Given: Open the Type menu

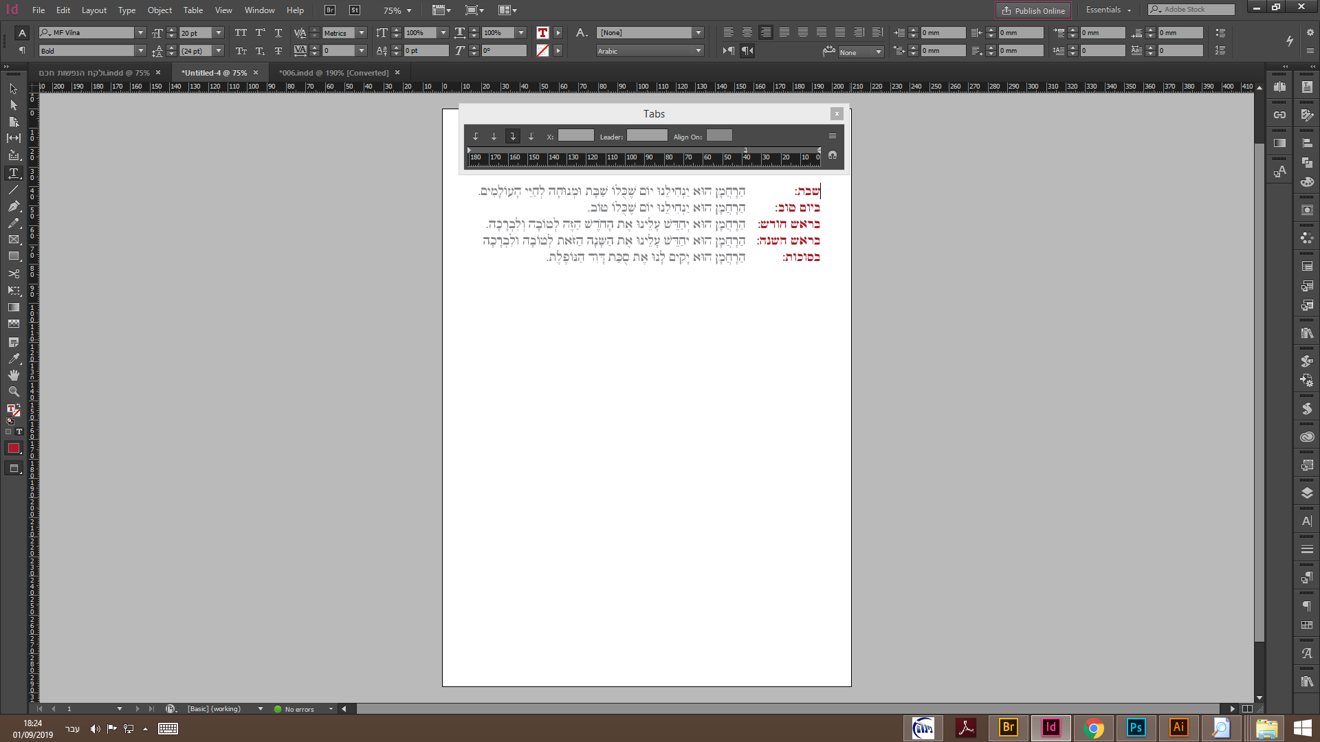Looking at the screenshot, I should (x=126, y=10).
